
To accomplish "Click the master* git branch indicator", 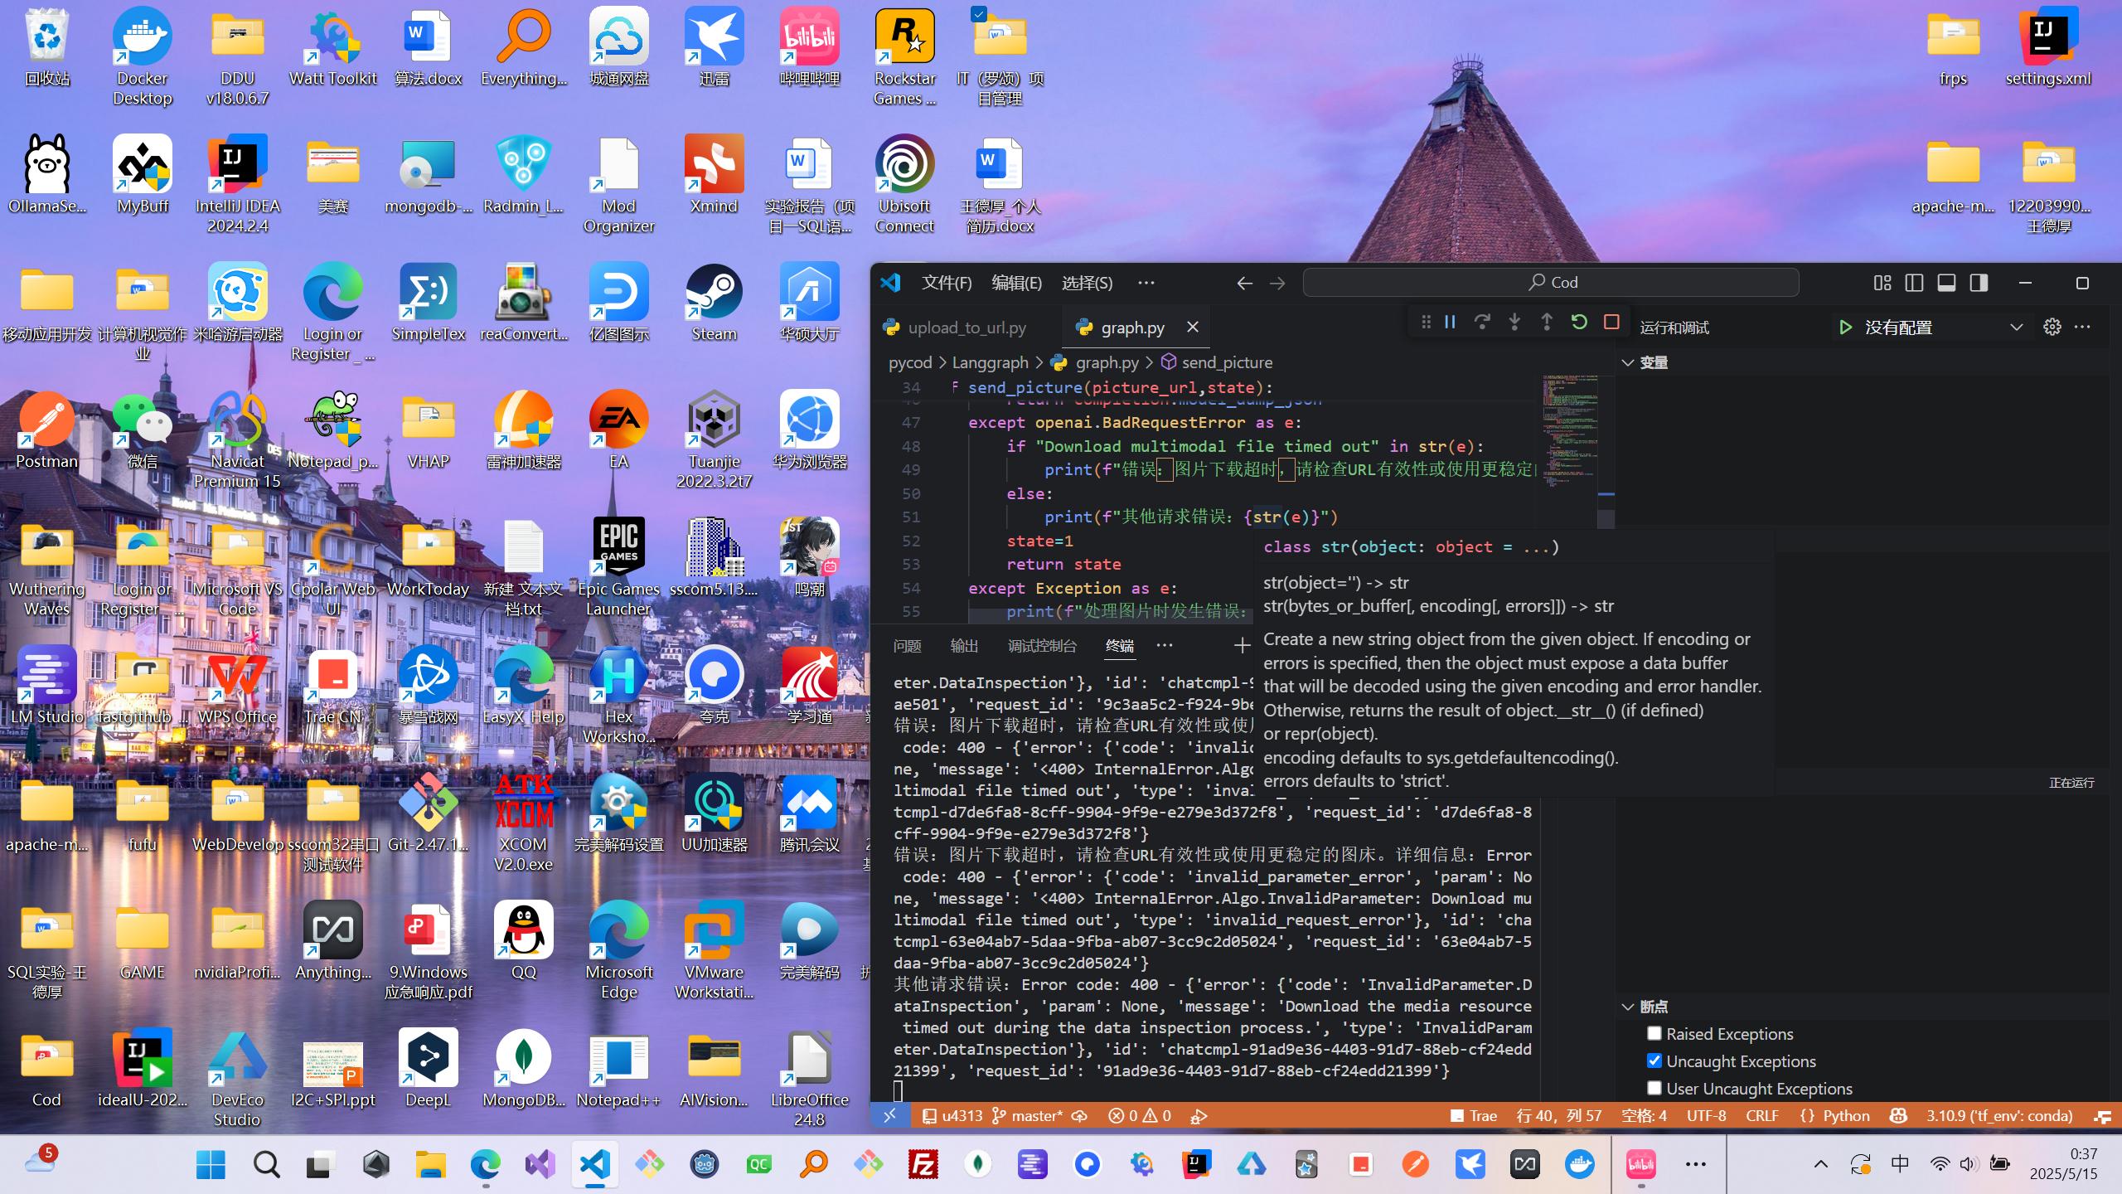I will click(x=1027, y=1116).
